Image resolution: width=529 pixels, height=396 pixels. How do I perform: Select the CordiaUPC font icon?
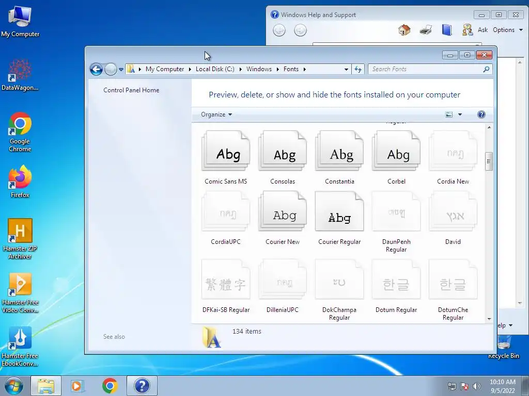click(226, 211)
